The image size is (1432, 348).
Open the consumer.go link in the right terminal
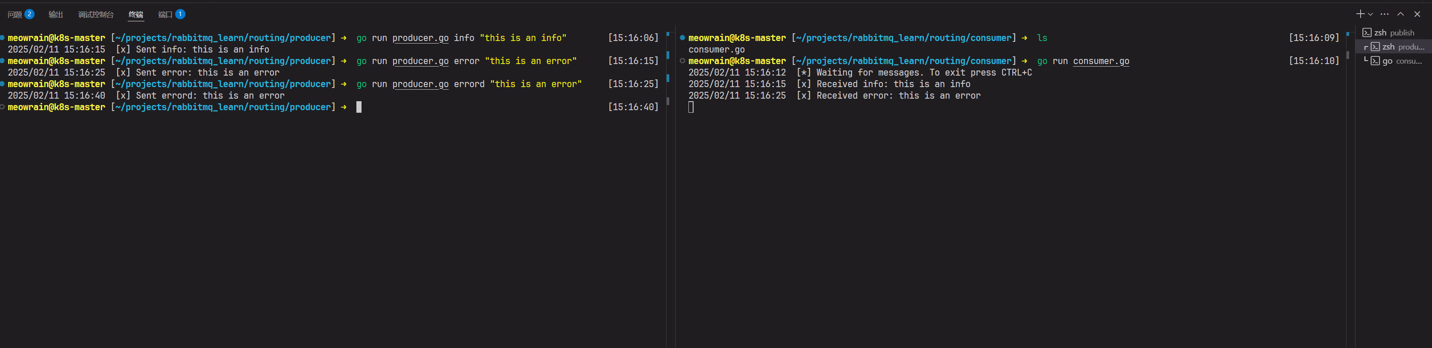(x=1101, y=61)
